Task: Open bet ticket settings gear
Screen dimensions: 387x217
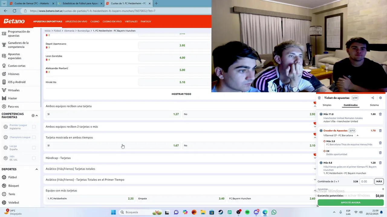Action: [x=380, y=98]
